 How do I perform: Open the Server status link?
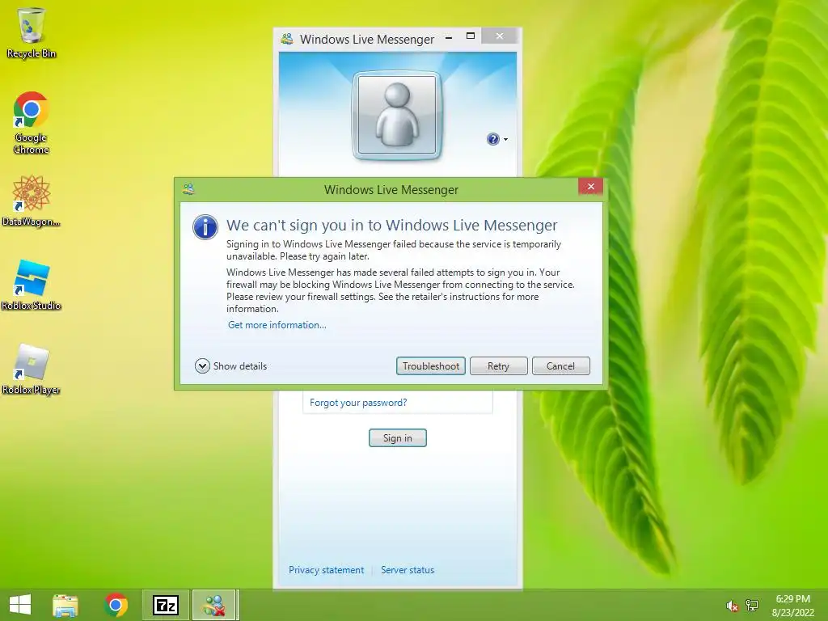408,570
